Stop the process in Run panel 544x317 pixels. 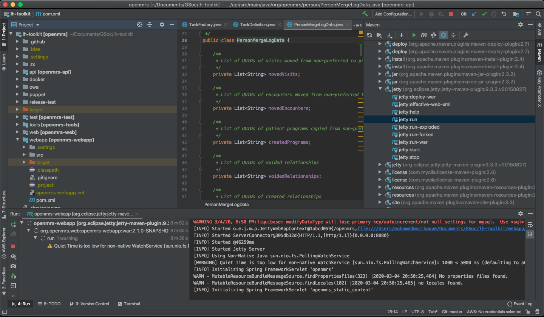click(x=14, y=246)
